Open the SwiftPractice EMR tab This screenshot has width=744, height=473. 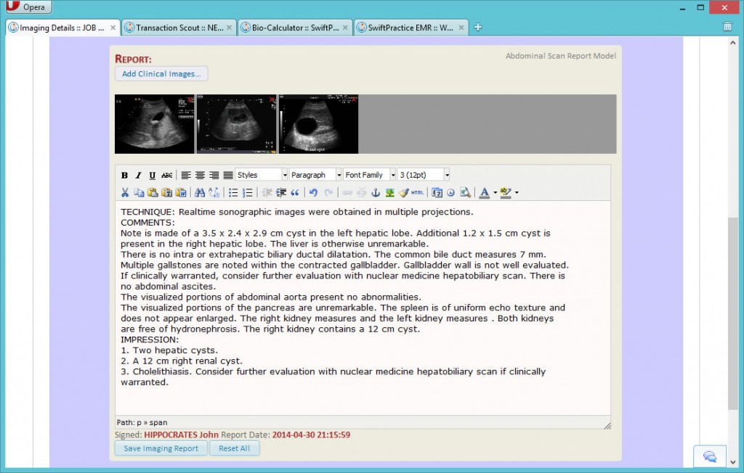(x=411, y=26)
